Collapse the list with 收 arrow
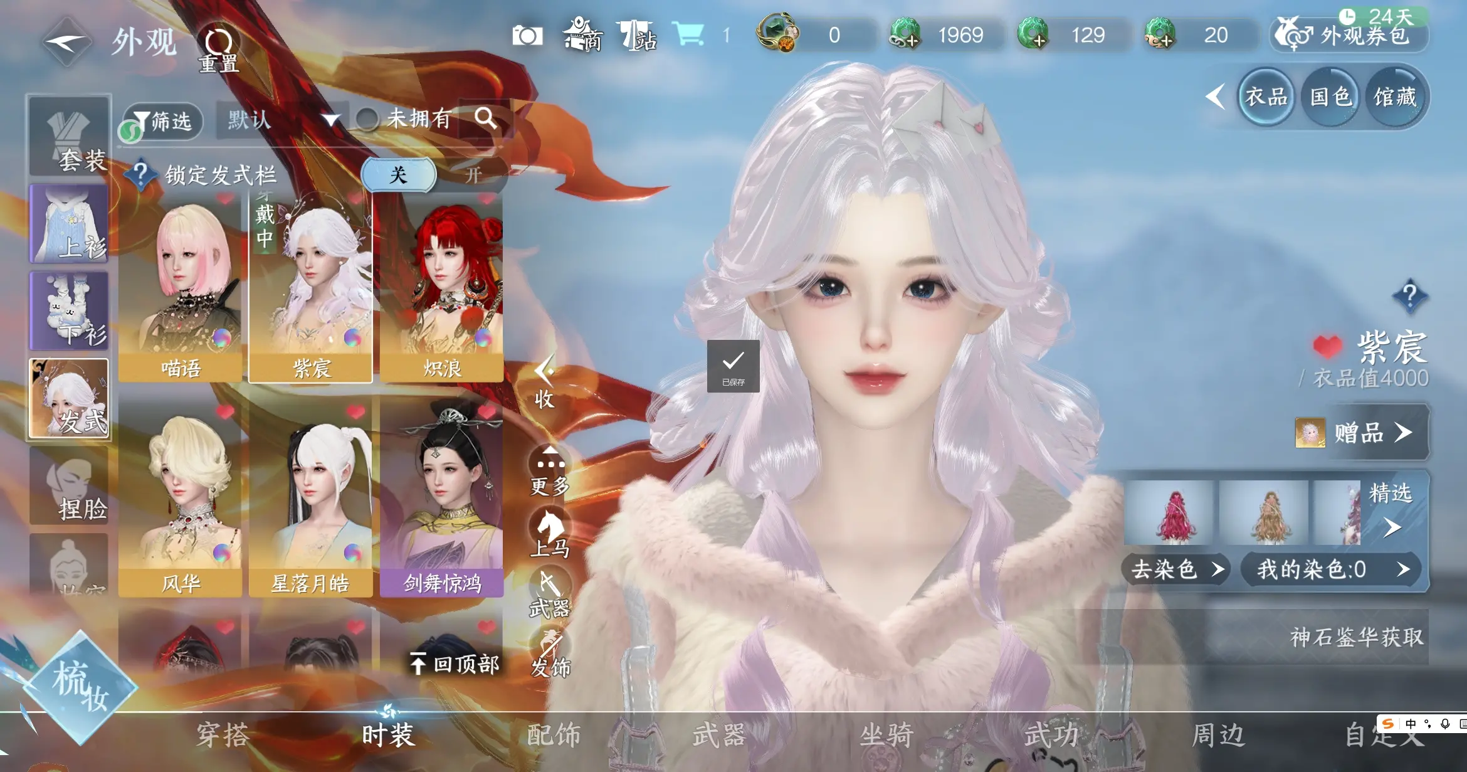The width and height of the screenshot is (1467, 772). (x=544, y=382)
